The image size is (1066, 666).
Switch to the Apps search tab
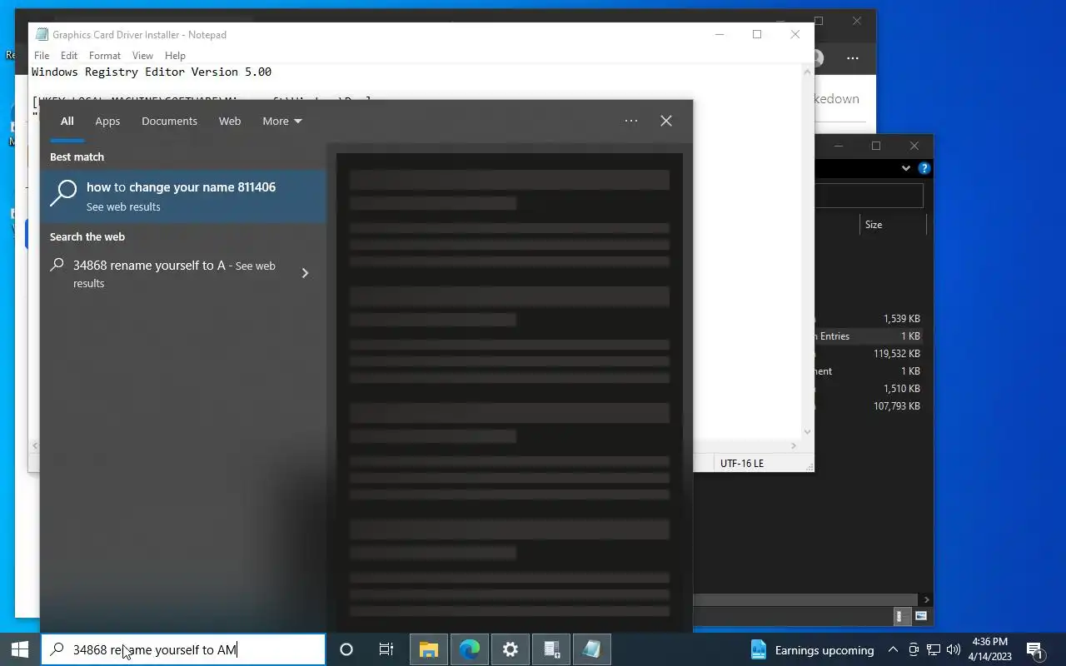pyautogui.click(x=107, y=121)
